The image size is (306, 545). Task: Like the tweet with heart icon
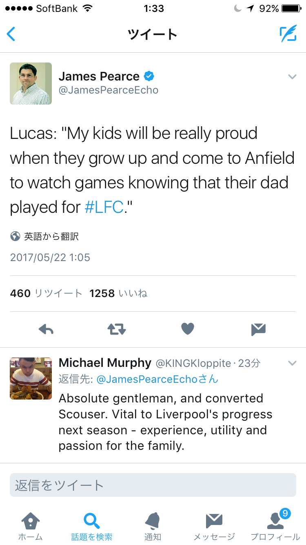[x=188, y=329]
